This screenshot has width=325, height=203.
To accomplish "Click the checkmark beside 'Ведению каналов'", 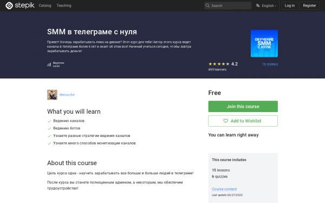I will (x=49, y=121).
